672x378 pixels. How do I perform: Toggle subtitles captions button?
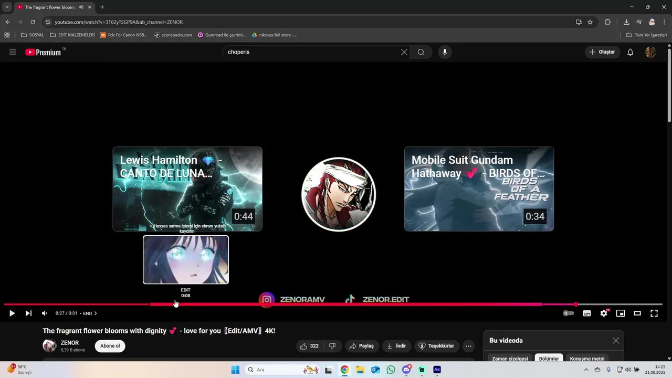point(587,313)
